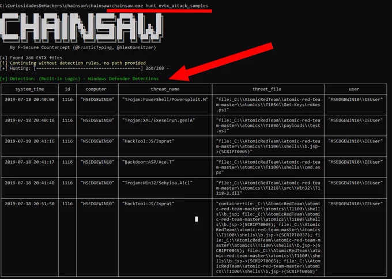The height and width of the screenshot is (279, 392).
Task: Click the computer column header
Action: [x=96, y=89]
